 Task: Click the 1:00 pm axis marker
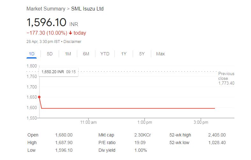[x=144, y=122]
